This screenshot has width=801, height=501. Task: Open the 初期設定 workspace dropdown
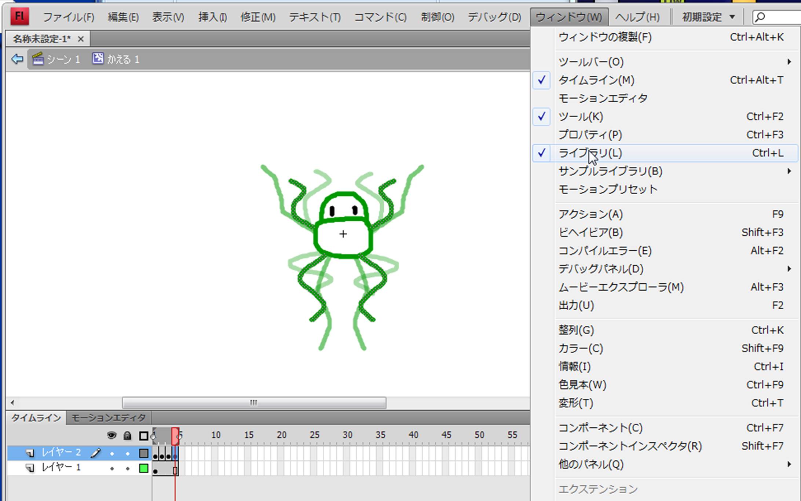(x=708, y=17)
